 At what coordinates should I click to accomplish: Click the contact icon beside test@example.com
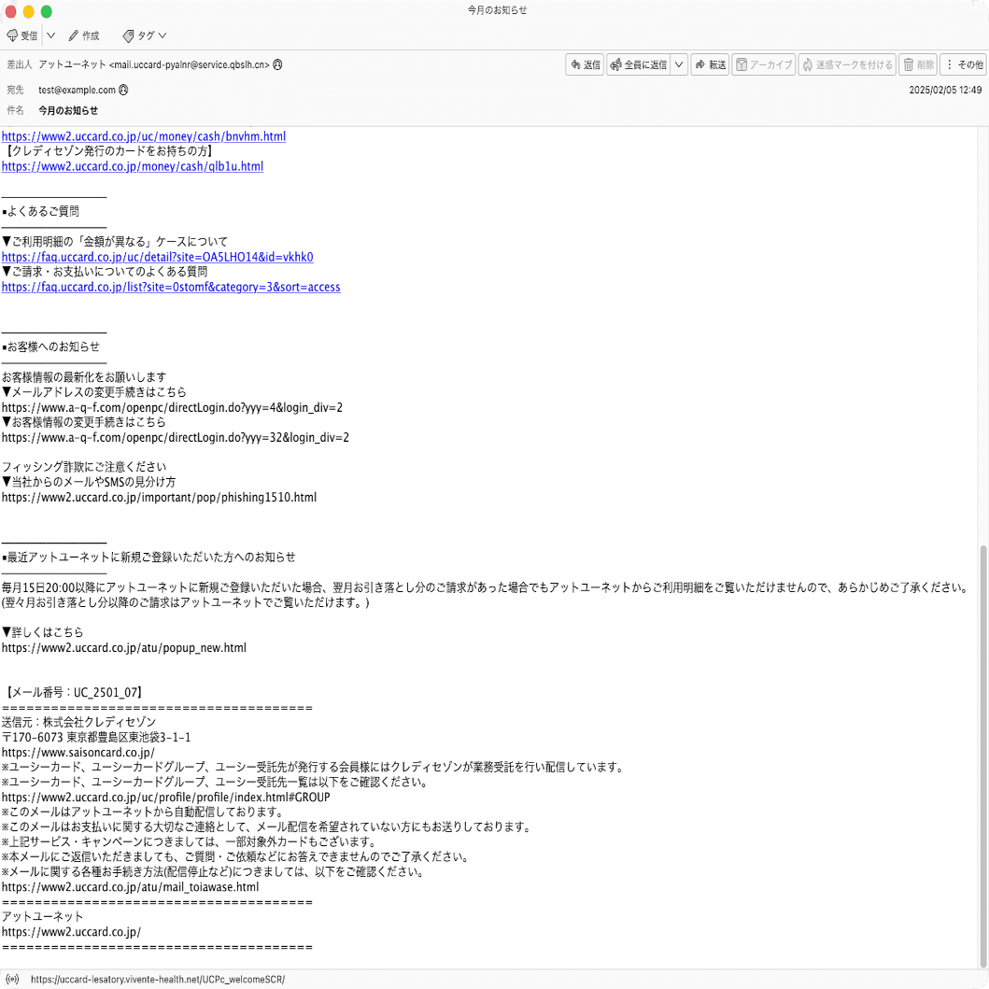coord(123,90)
